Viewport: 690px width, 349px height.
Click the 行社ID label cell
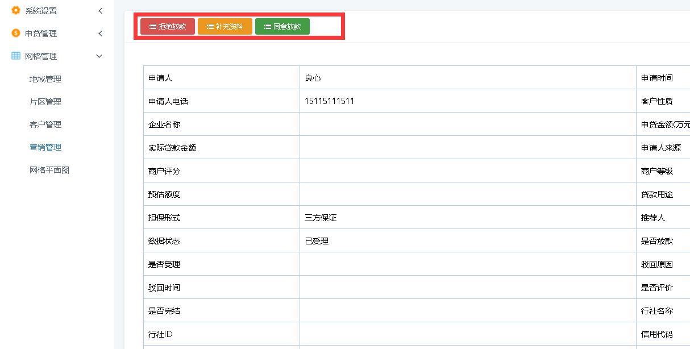coord(222,334)
